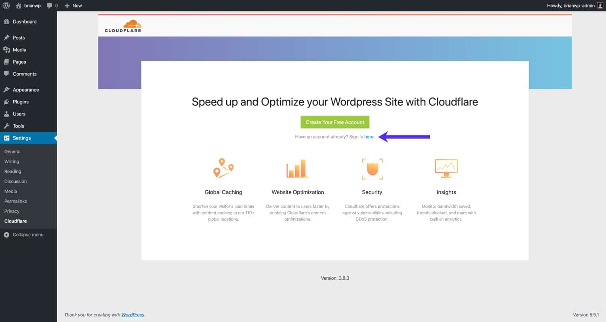Viewport: 606px width, 322px height.
Task: Open the Settings sliders icon
Action: [x=7, y=138]
